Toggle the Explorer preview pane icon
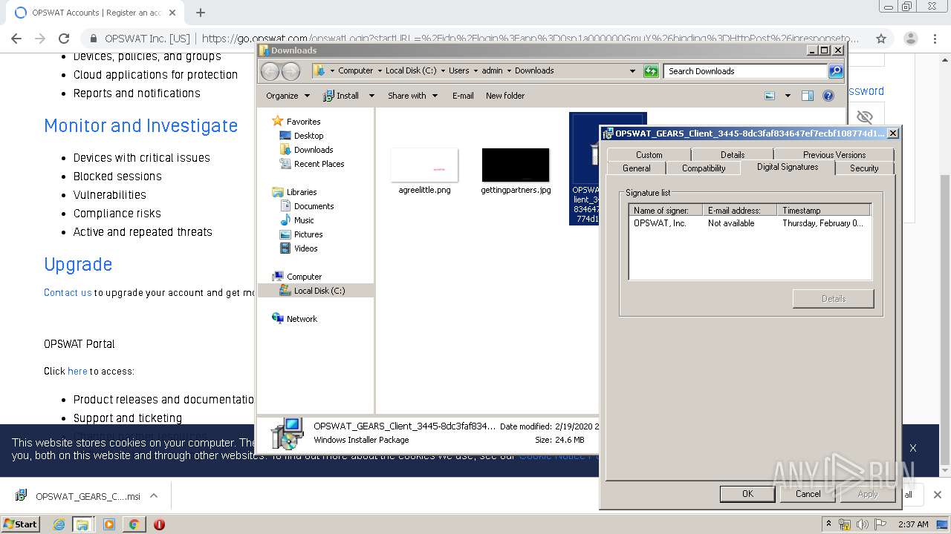The height and width of the screenshot is (534, 951). tap(808, 96)
